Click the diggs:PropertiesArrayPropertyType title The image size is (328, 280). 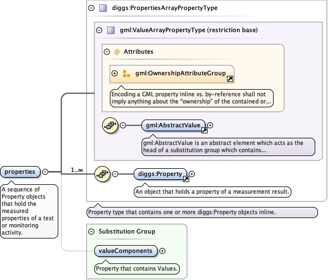165,8
